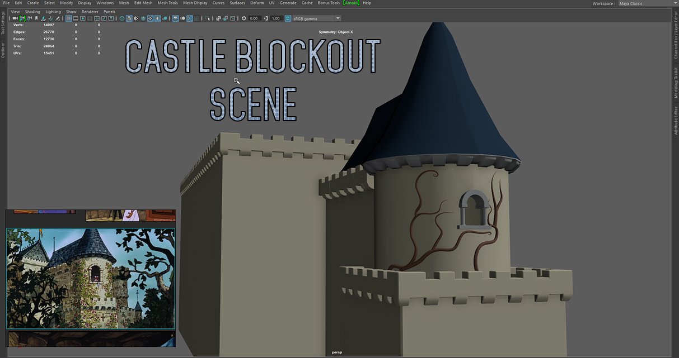
Task: Open the Mesh Display menu
Action: [x=195, y=3]
